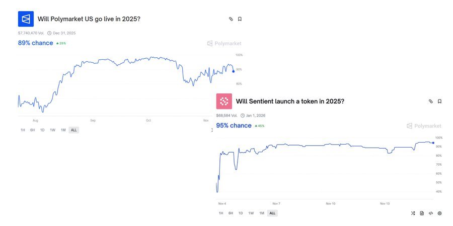The image size is (453, 226).
Task: Copy link for the Sentient token market
Action: (431, 101)
